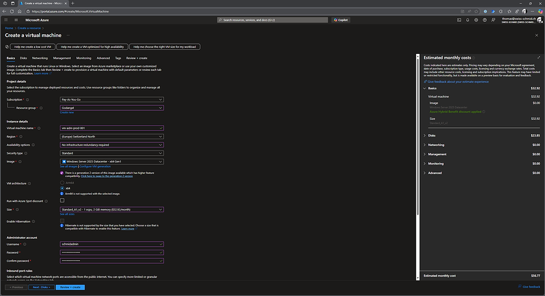Open the browser home icon
The width and height of the screenshot is (545, 296).
point(19,12)
